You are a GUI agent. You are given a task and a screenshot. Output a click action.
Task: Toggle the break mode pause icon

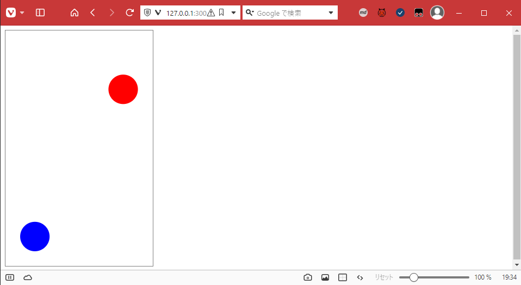[x=10, y=277]
